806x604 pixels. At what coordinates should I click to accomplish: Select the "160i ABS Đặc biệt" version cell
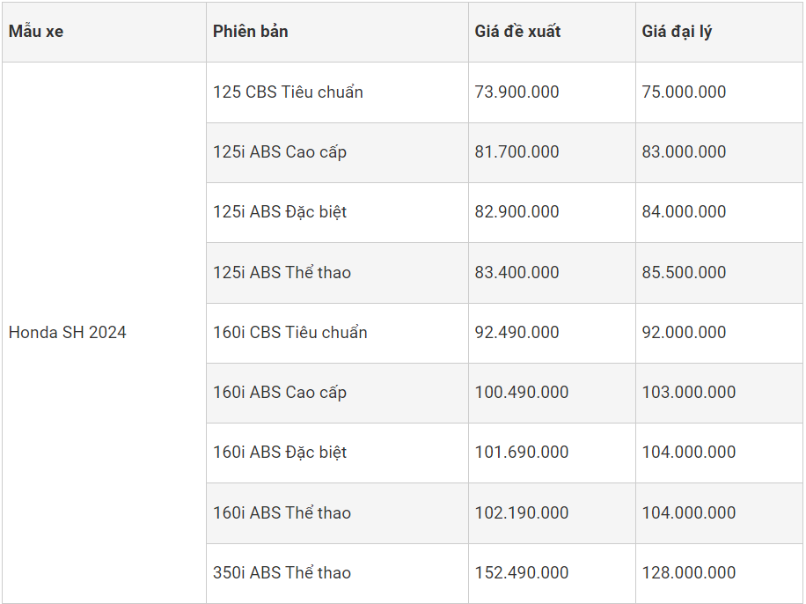[x=280, y=453]
